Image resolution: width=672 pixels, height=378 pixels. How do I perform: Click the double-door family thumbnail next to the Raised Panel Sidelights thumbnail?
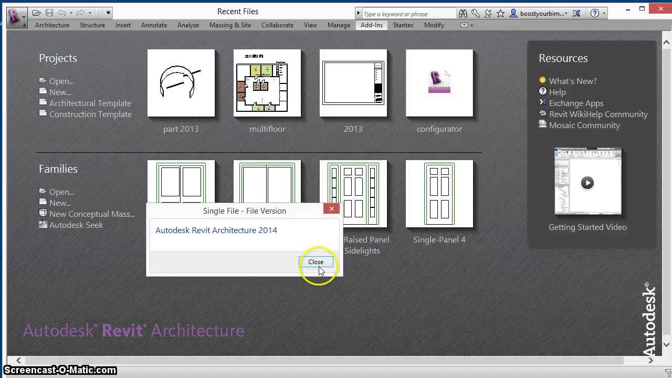coord(267,182)
